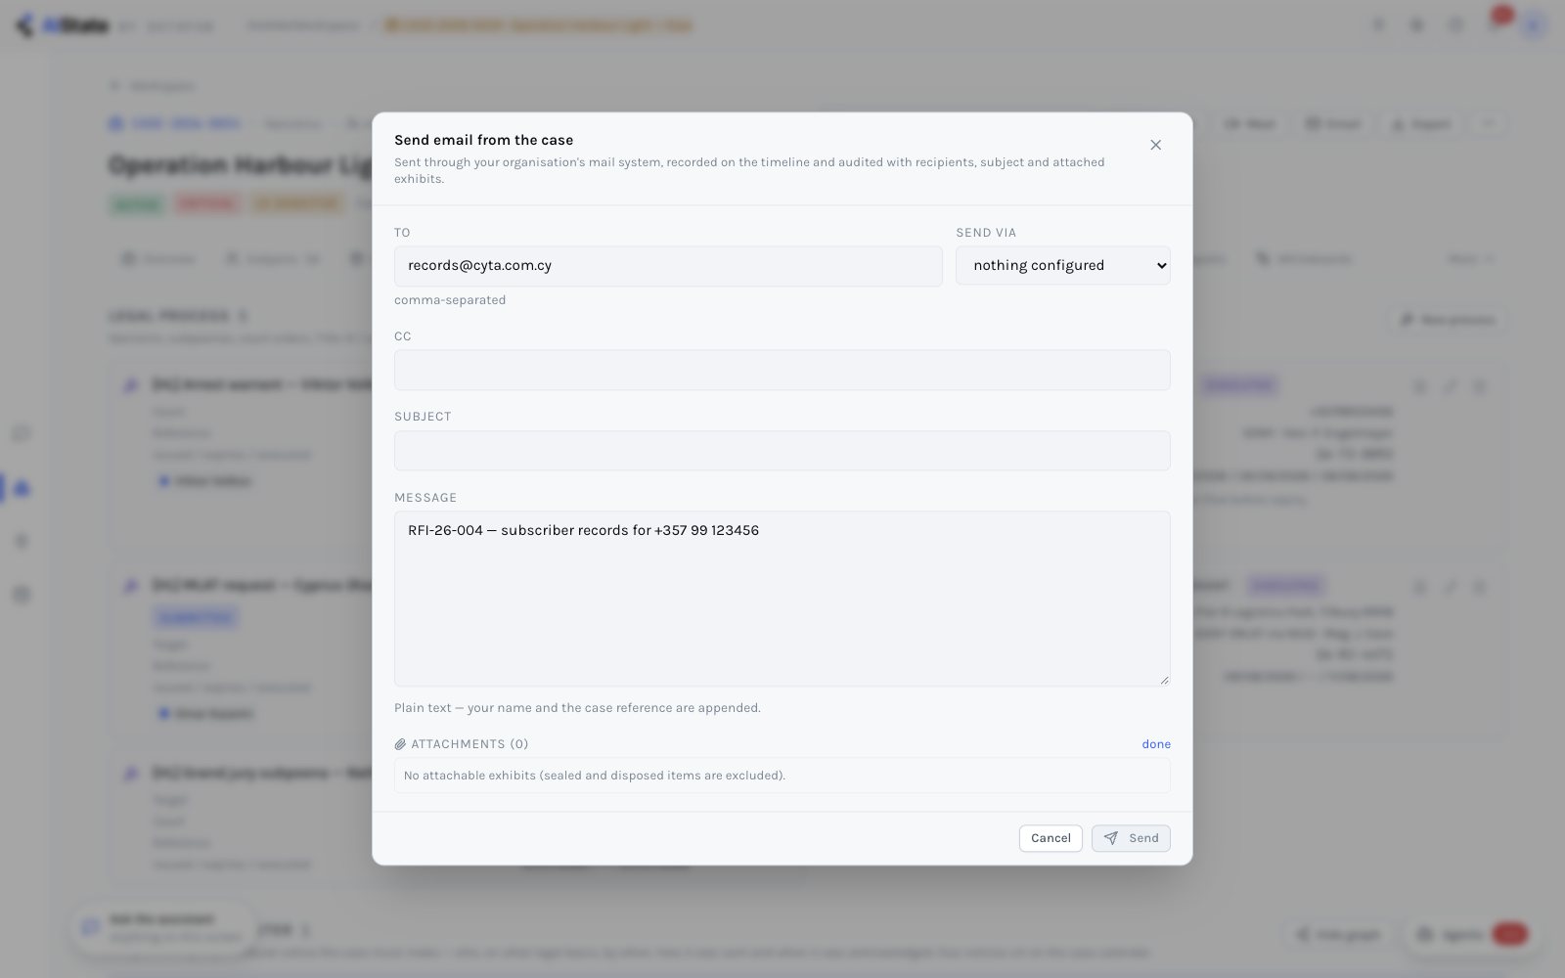This screenshot has width=1565, height=978.
Task: Click the blurred Email button in case header
Action: tap(1332, 124)
